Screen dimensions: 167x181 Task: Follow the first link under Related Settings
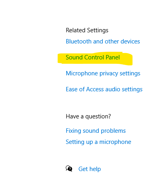point(103,41)
